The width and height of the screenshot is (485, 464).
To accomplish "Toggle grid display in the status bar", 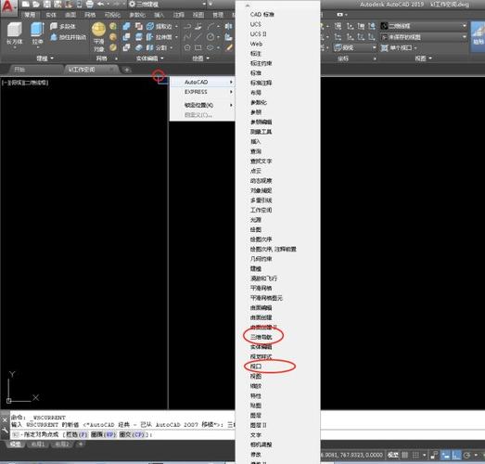I will click(x=404, y=455).
